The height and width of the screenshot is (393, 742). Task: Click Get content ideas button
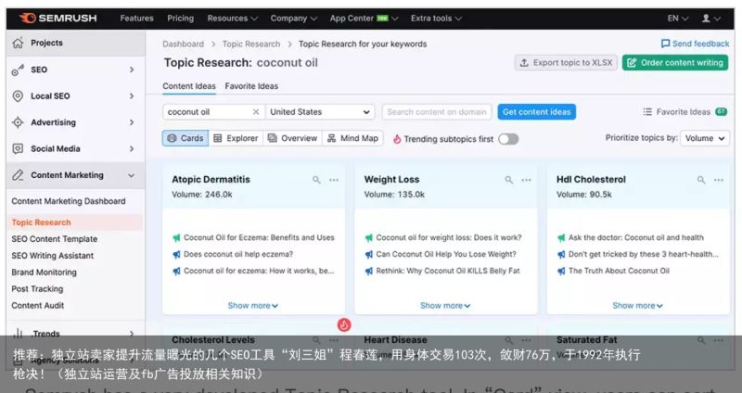(x=537, y=112)
